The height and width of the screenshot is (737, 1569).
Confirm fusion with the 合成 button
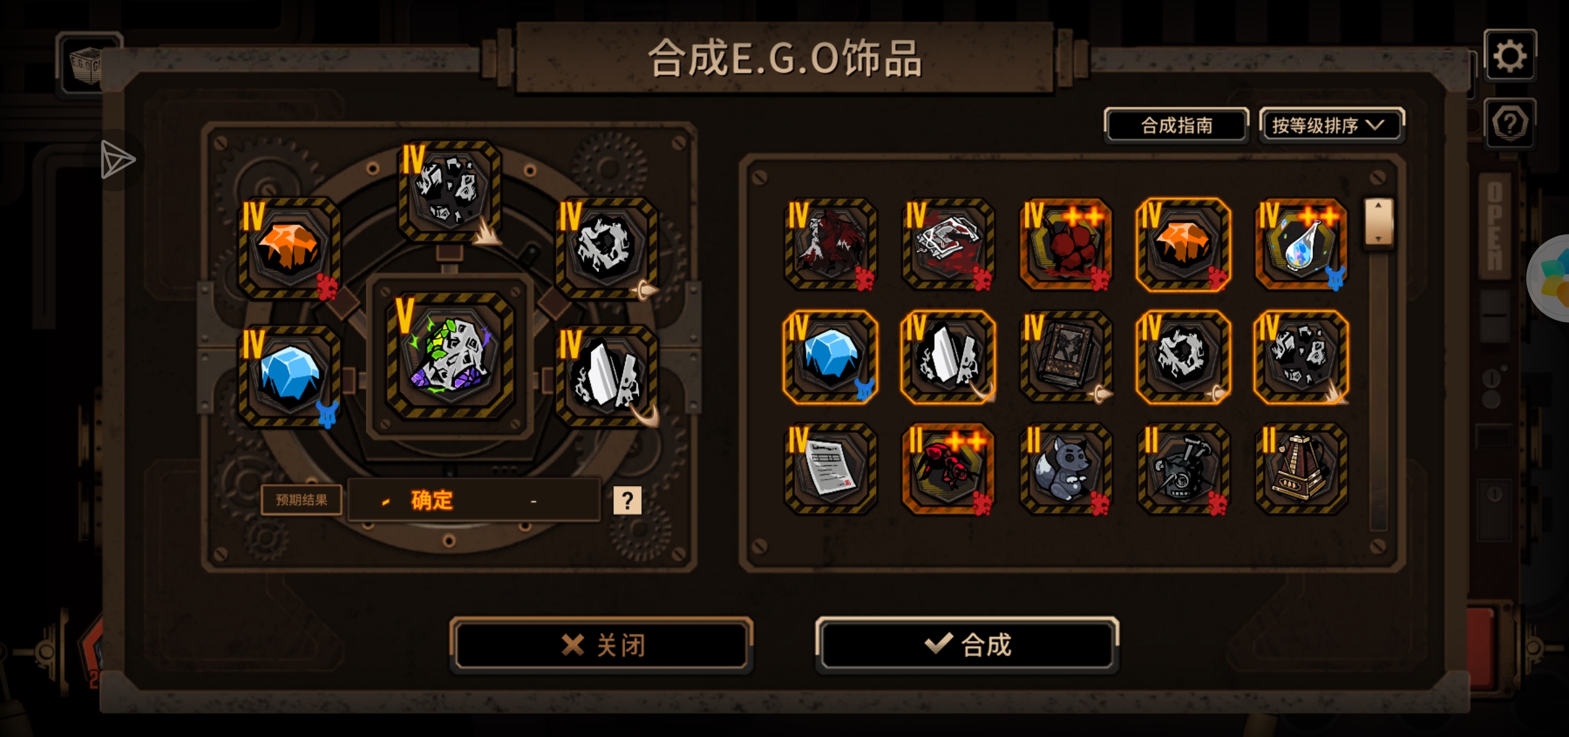967,644
